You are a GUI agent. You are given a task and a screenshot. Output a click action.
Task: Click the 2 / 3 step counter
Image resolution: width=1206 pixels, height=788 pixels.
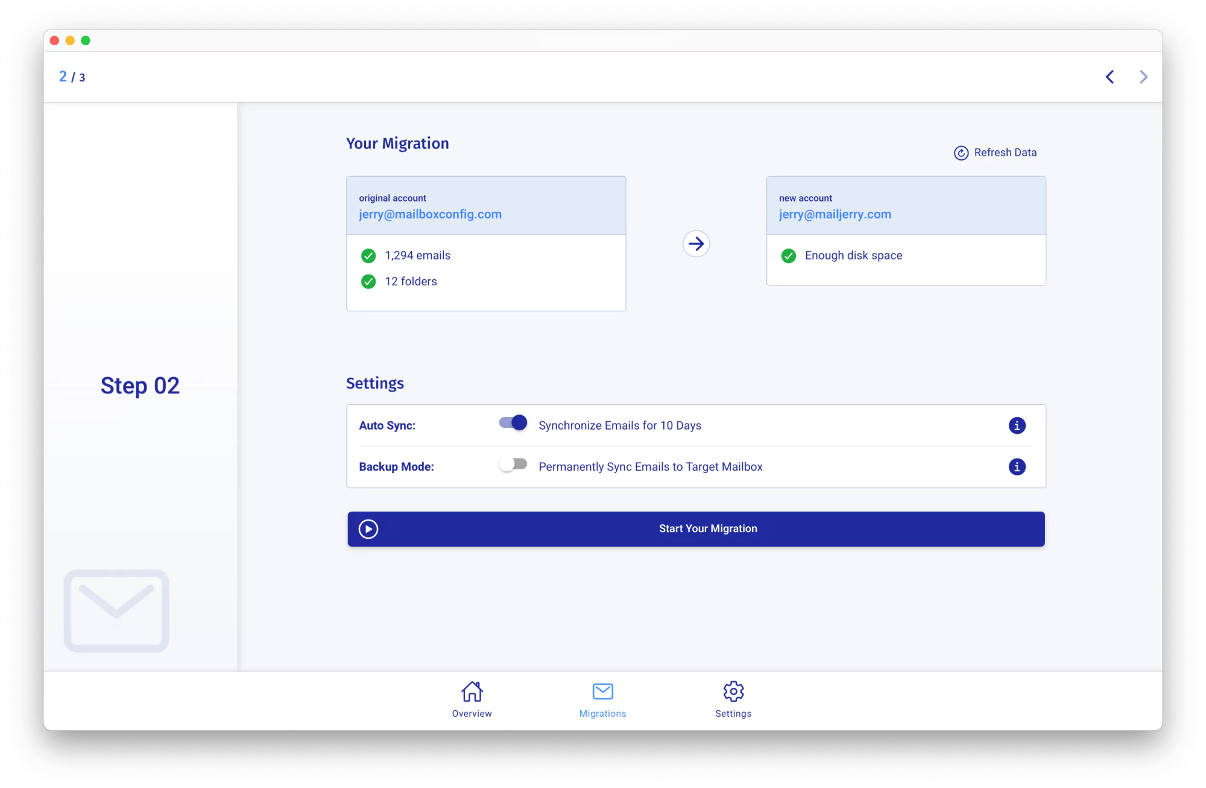pos(72,77)
